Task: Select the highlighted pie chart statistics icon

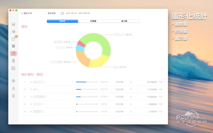Action: [13, 53]
